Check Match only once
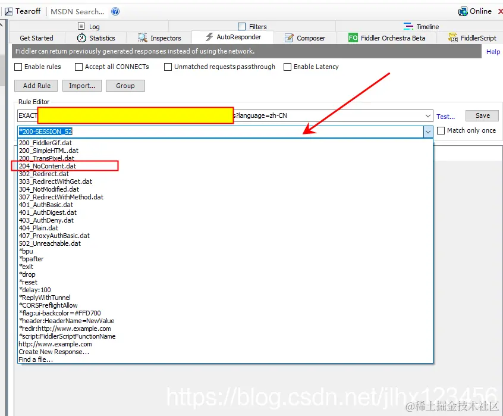This screenshot has height=416, width=503. tap(441, 131)
